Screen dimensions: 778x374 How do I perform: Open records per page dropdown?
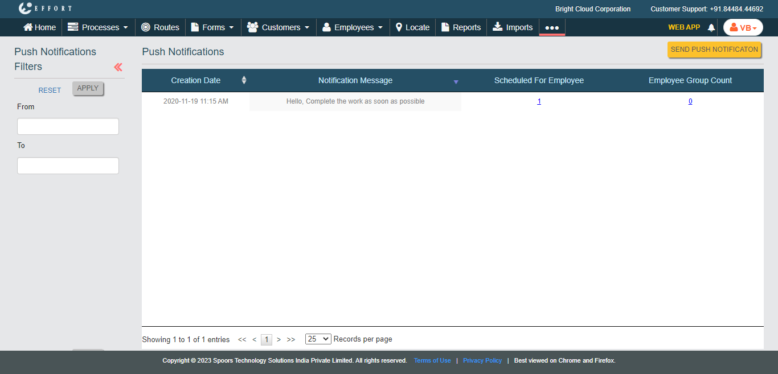click(x=318, y=339)
